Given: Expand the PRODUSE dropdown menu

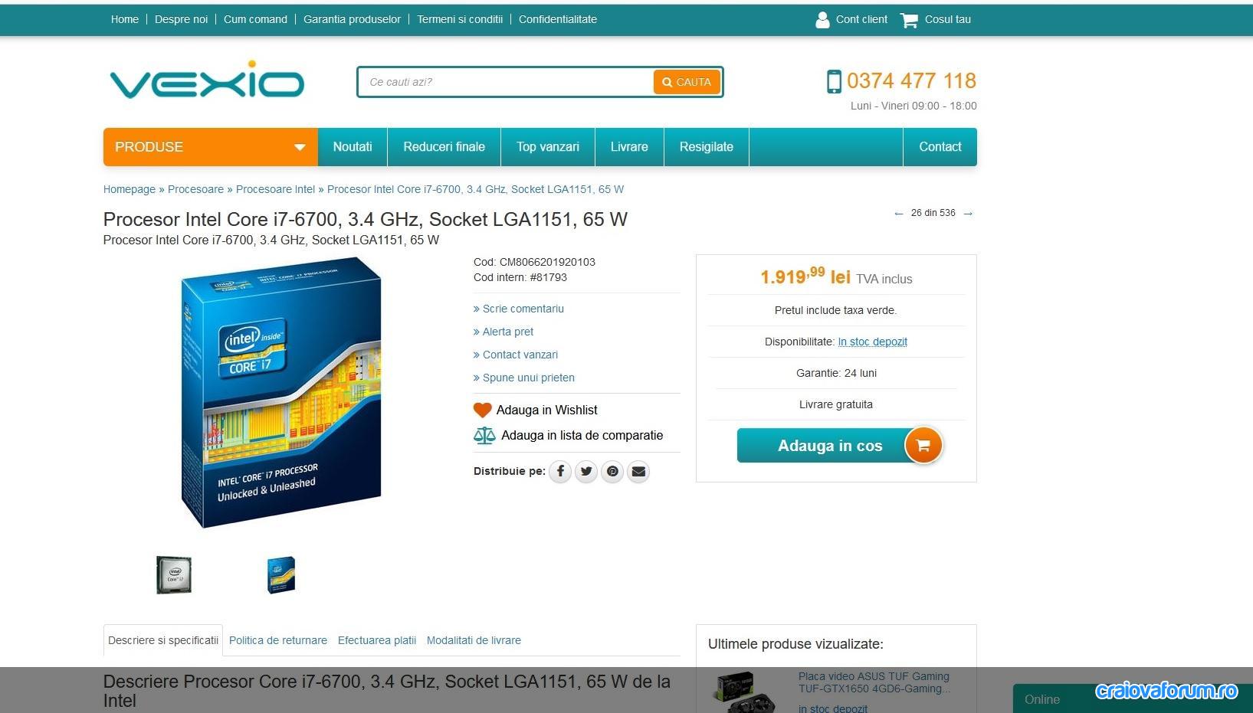Looking at the screenshot, I should coord(211,147).
